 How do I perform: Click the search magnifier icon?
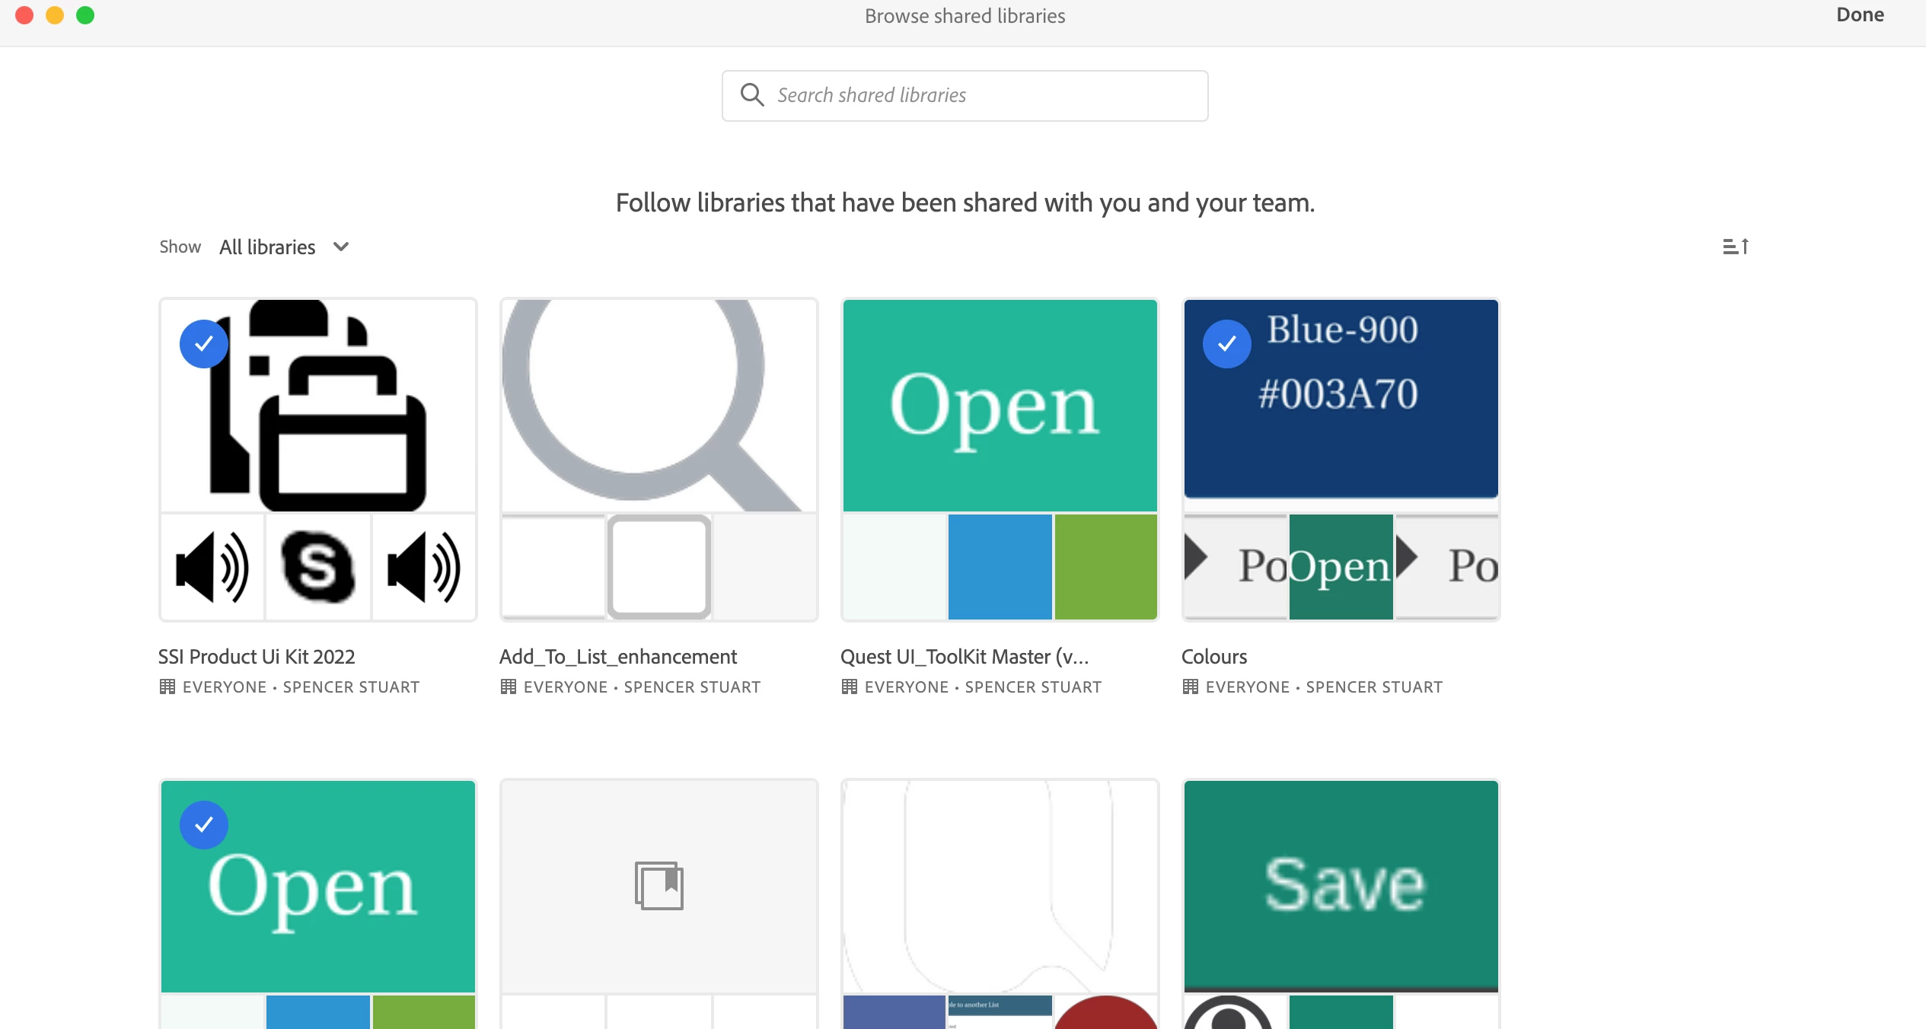click(752, 95)
